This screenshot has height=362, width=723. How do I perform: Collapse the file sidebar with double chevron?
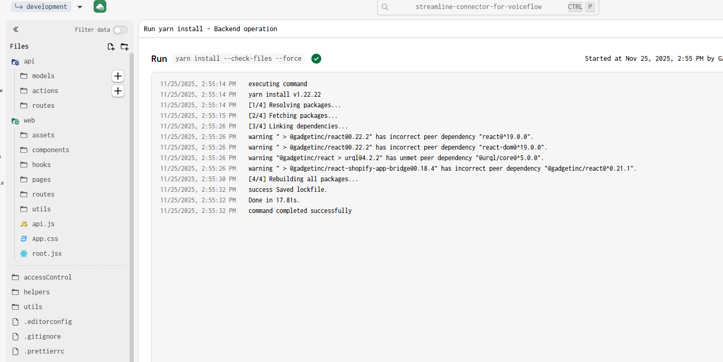tap(16, 30)
